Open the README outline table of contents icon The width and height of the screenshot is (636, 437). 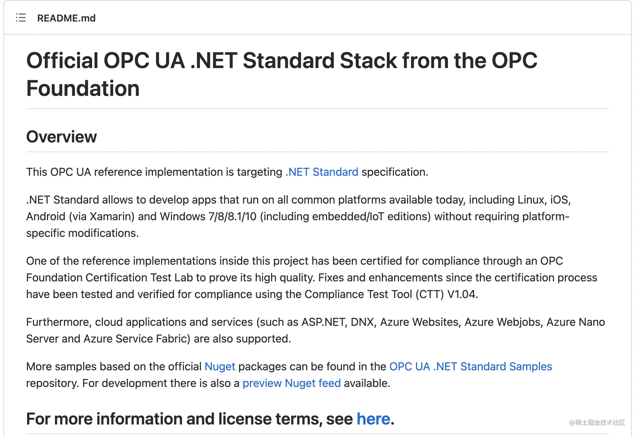pos(21,18)
